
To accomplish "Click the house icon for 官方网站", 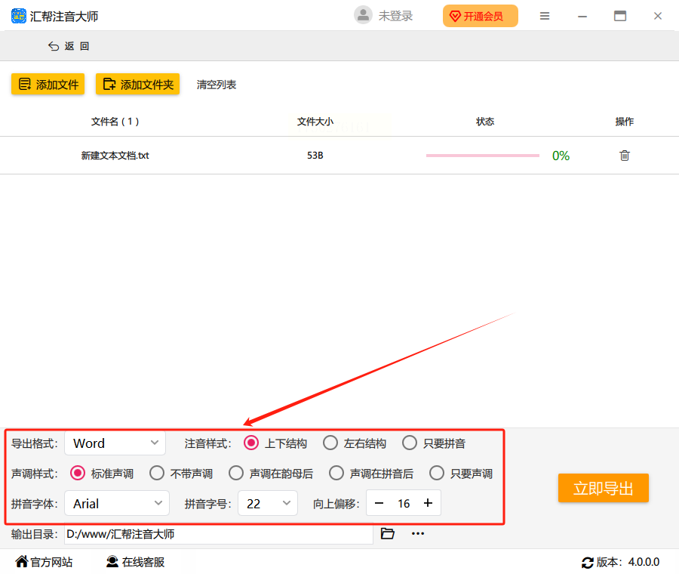I will click(x=22, y=561).
